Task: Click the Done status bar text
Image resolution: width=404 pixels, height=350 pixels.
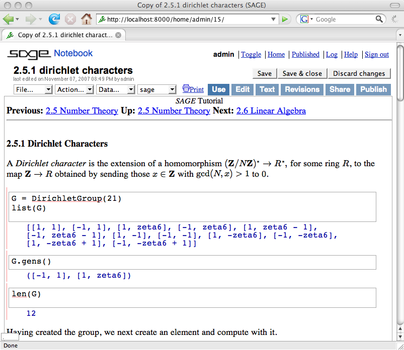Action: coord(11,345)
